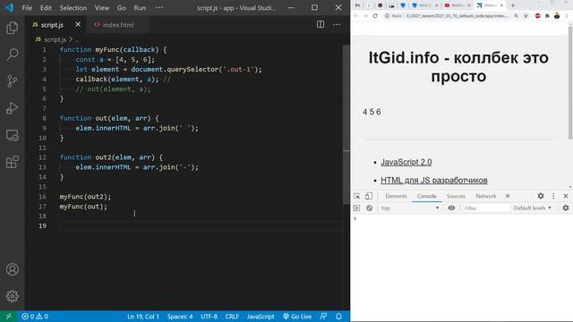Click the remote window indicator in the status bar
This screenshot has width=573, height=322.
(x=8, y=316)
